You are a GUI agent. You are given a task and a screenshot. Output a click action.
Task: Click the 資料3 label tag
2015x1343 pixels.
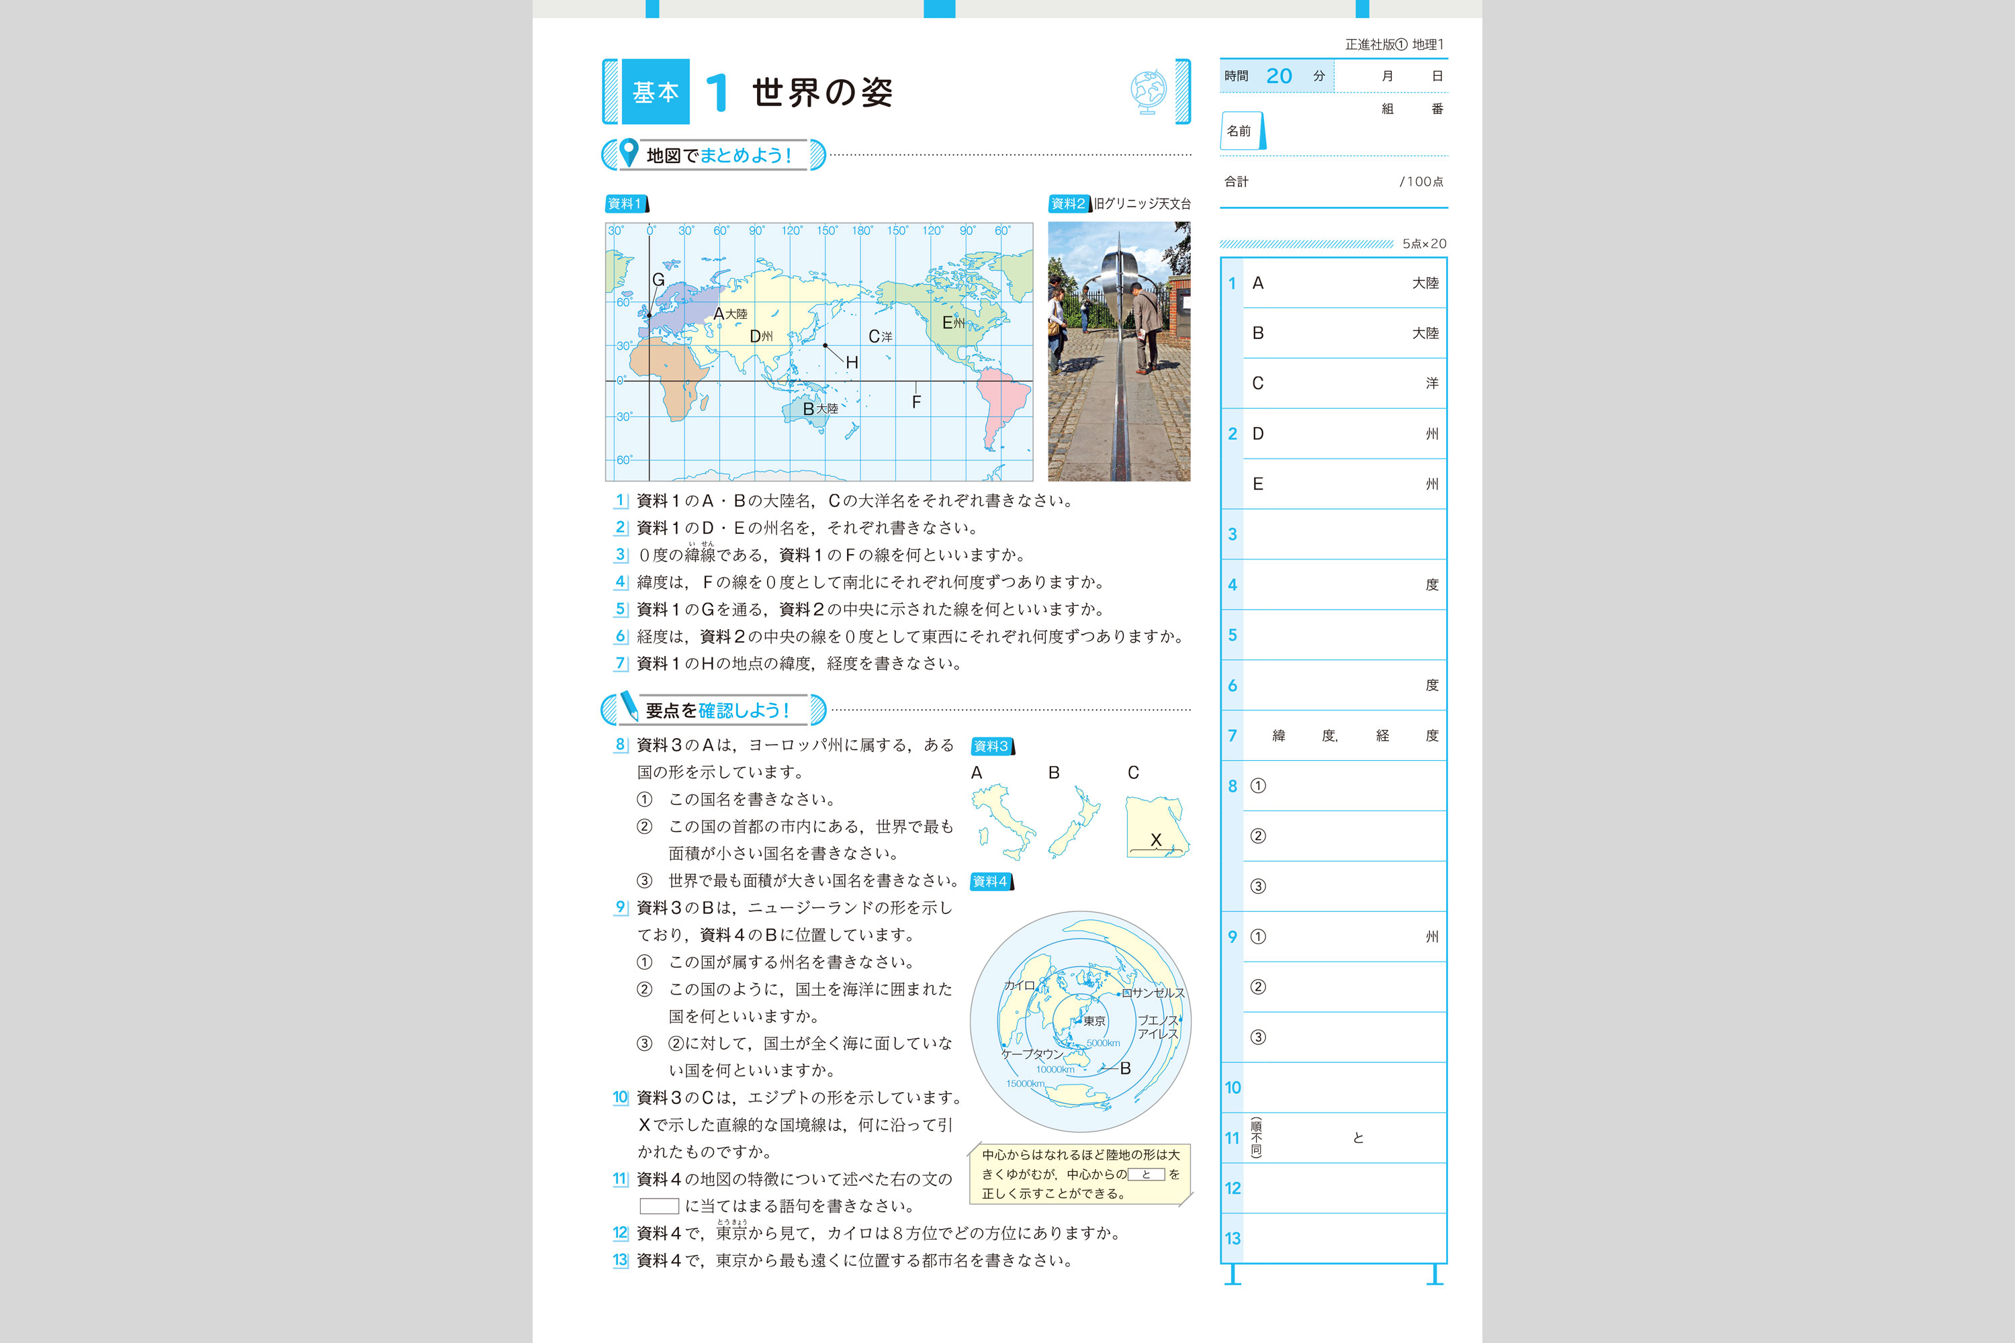[993, 746]
